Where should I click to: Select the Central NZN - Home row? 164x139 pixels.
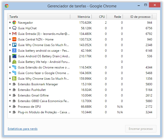(82, 39)
